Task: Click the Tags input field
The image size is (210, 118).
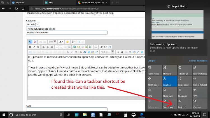Action: (67, 109)
